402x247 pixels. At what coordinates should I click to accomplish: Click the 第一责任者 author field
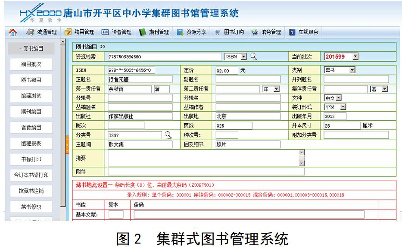coord(129,89)
